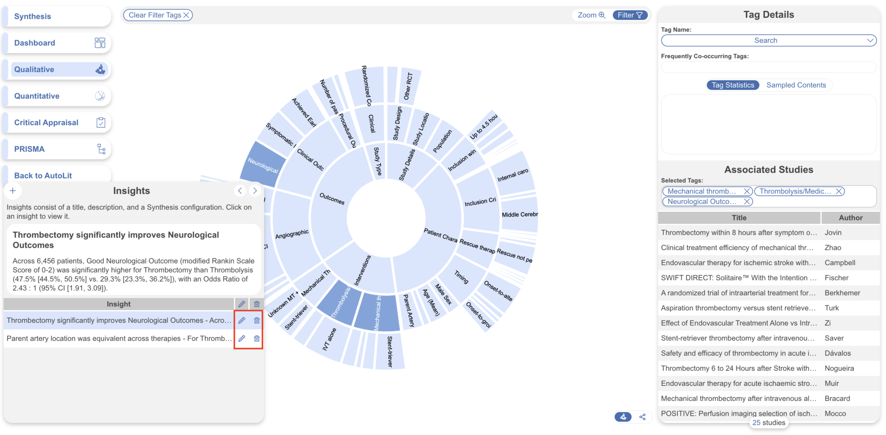The image size is (886, 435).
Task: Sort studies by Title column header
Action: 739,218
